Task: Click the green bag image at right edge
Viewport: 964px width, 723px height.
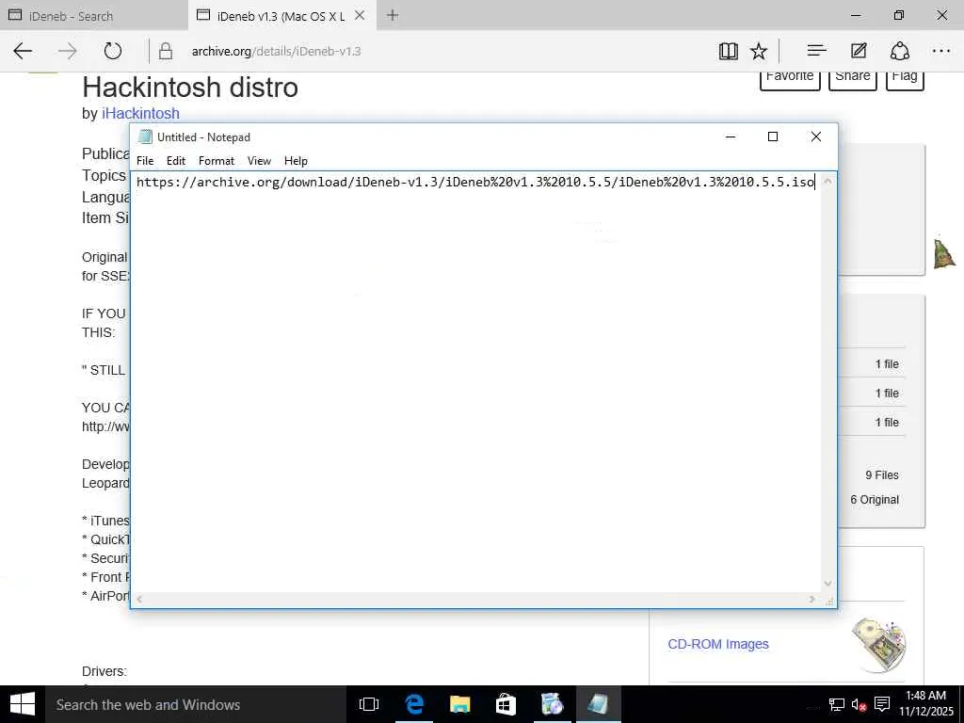Action: (x=943, y=253)
